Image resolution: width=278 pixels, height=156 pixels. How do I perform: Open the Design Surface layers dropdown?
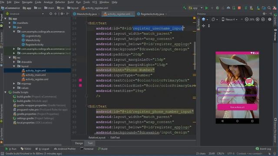[x=205, y=19]
